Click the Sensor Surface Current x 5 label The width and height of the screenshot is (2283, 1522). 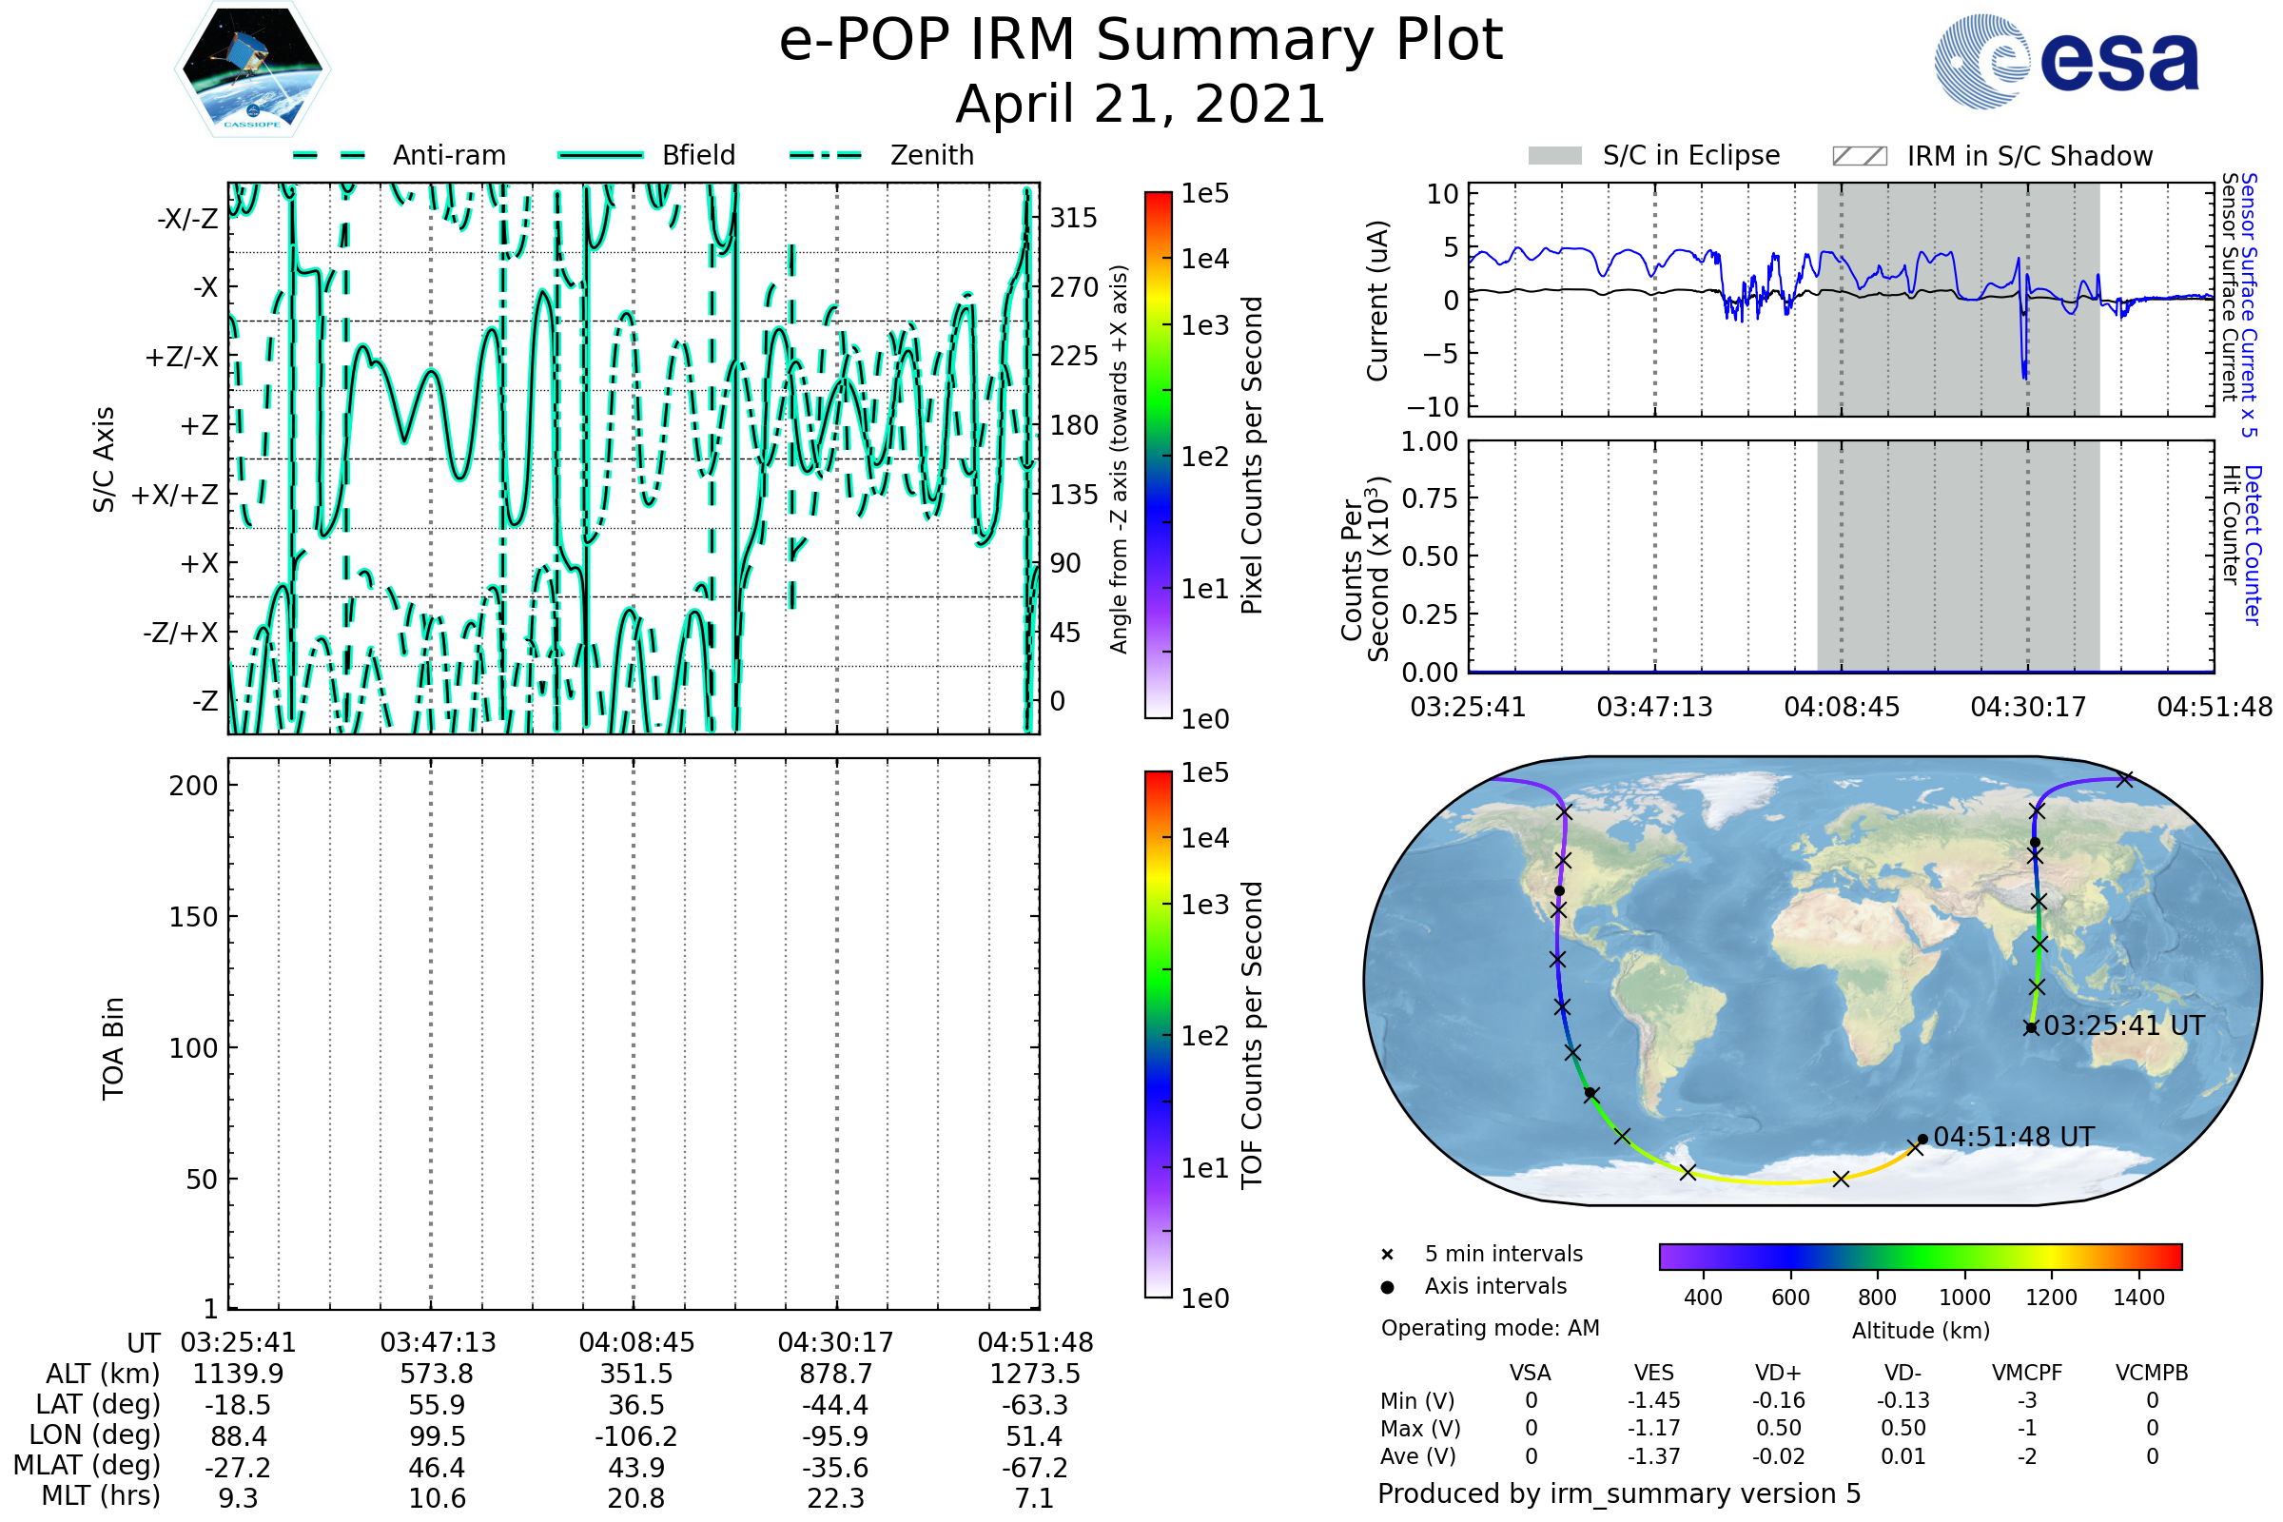click(2250, 303)
